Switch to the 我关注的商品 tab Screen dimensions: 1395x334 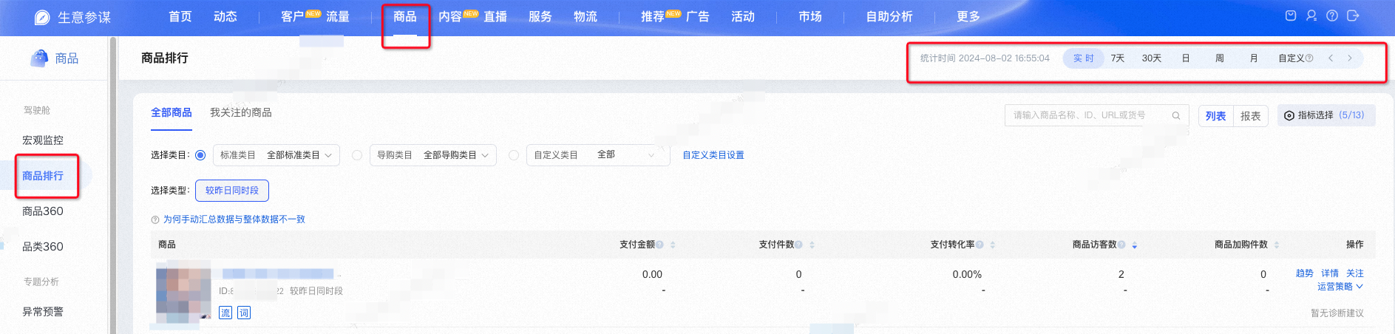tap(241, 112)
